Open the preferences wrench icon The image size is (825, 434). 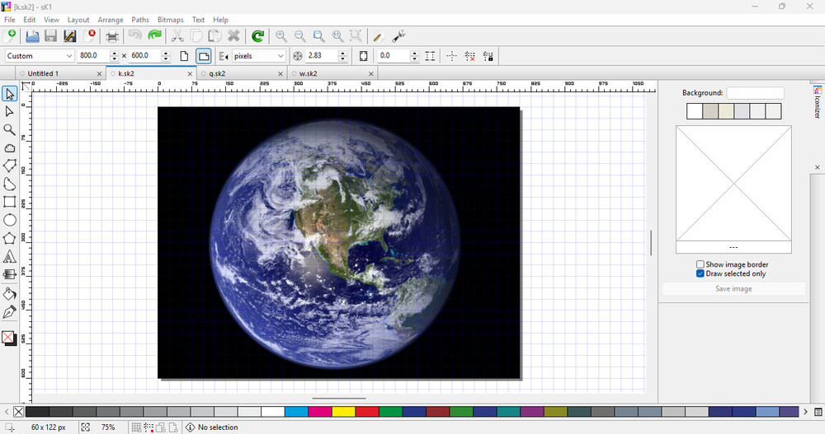pyautogui.click(x=398, y=35)
